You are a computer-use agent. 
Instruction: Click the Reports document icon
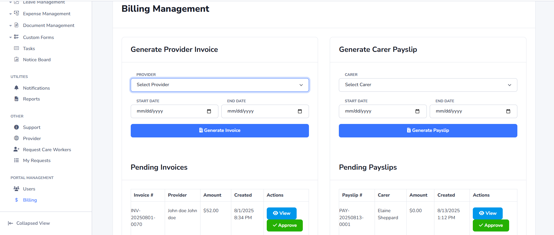pos(16,99)
